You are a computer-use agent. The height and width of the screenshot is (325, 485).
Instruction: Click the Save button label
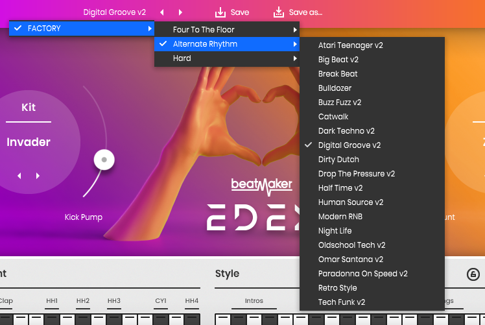click(x=240, y=12)
